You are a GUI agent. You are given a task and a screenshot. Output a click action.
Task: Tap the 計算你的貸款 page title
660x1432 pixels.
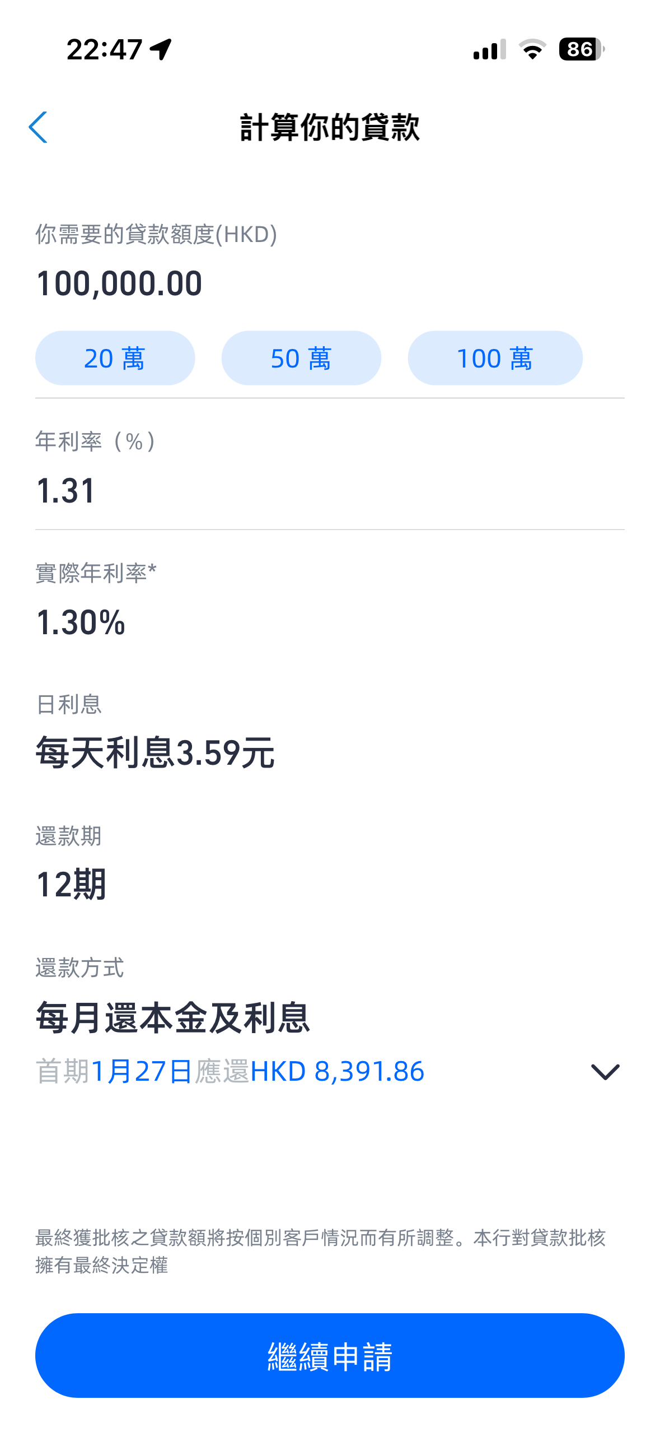[x=330, y=127]
